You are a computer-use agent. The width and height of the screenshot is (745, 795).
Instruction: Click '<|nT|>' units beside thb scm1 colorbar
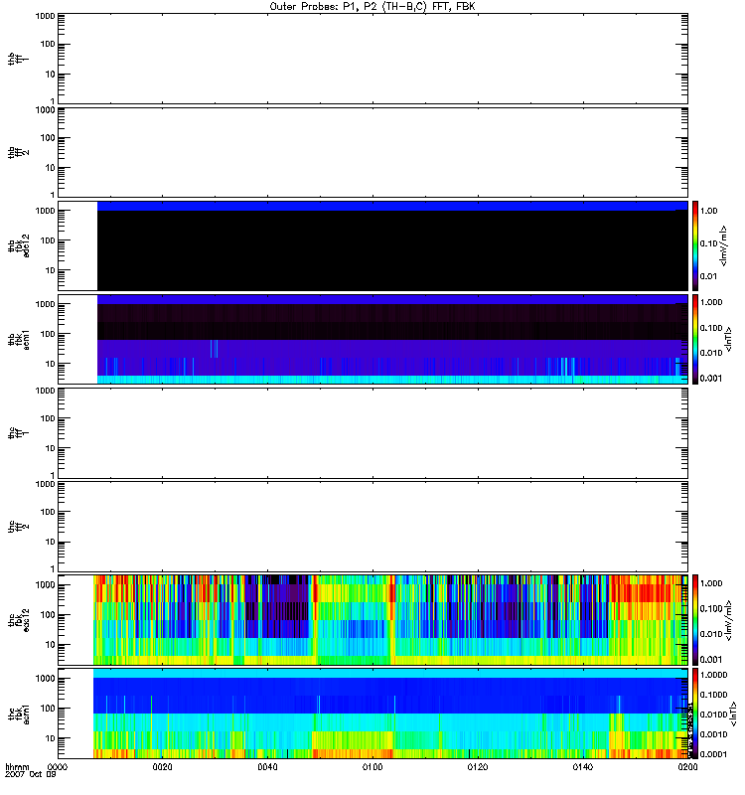[729, 339]
